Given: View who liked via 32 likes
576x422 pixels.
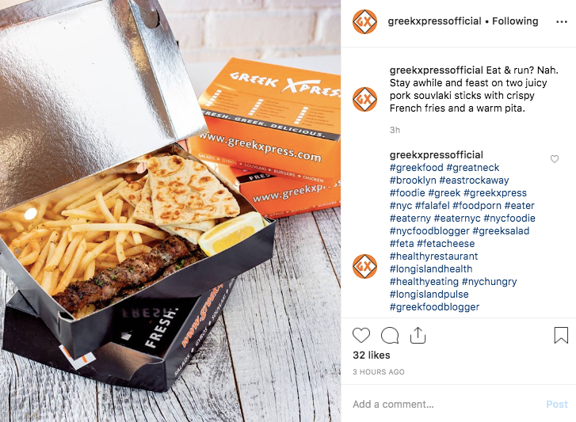Looking at the screenshot, I should coord(372,355).
